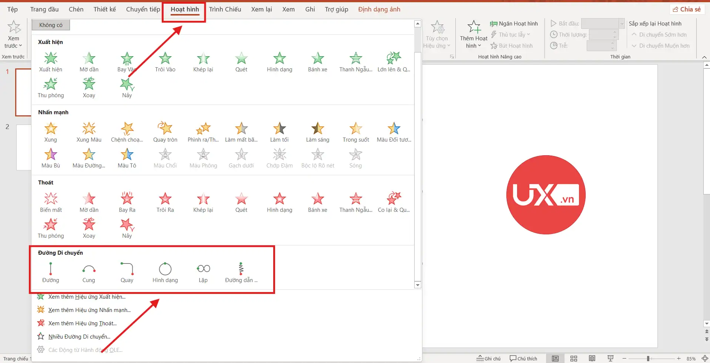The image size is (710, 363).
Task: Apply the Xung emphasis effect
Action: (x=51, y=132)
